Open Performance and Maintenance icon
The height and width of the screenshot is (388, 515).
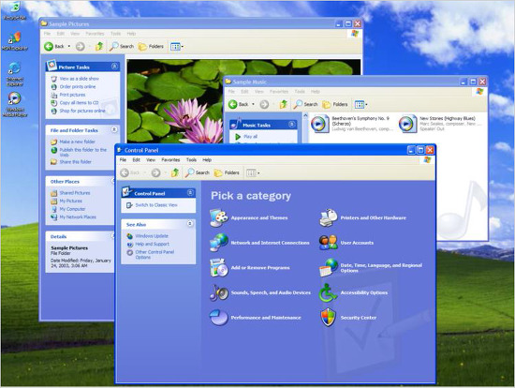click(x=219, y=318)
